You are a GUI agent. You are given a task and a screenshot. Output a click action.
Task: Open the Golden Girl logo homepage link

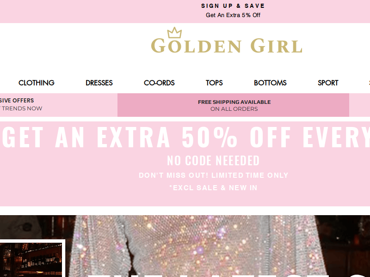point(227,40)
